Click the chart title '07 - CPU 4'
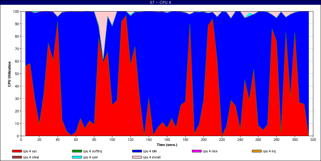The image size is (321, 161). pyautogui.click(x=160, y=3)
